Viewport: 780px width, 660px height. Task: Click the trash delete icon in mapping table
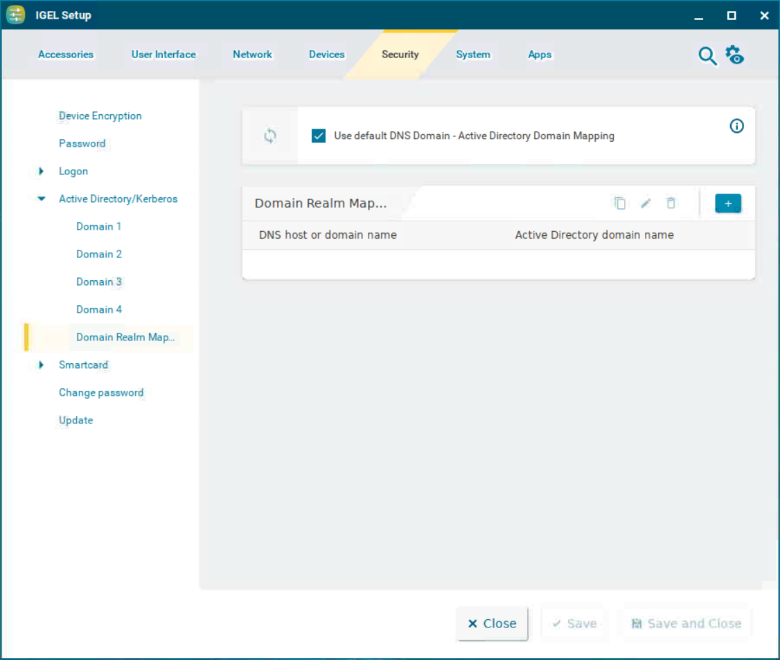coord(671,203)
